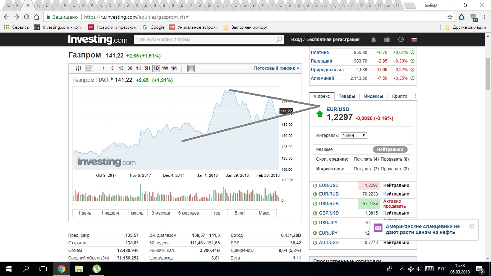Set chart interval to 1H

point(138,68)
